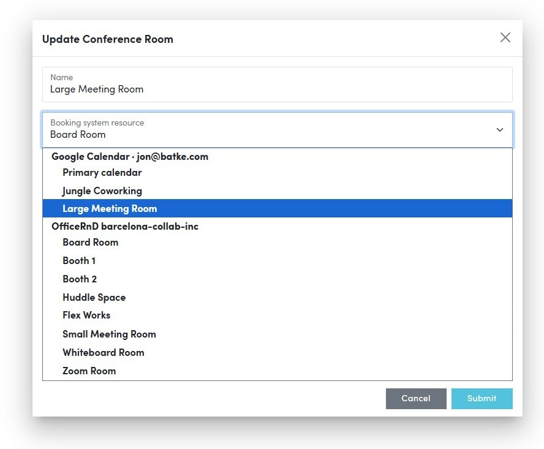
Task: Pick Booth 1 from the resource list
Action: coord(78,260)
